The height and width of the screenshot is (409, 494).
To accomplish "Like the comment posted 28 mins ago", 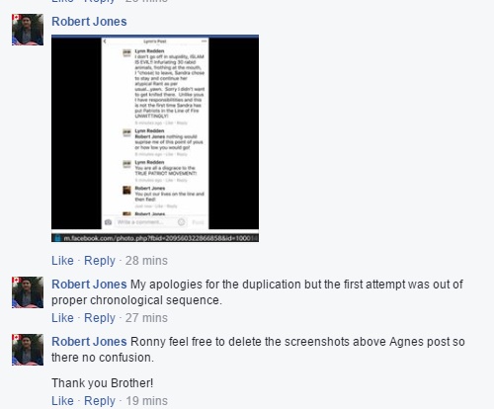I will pos(62,261).
